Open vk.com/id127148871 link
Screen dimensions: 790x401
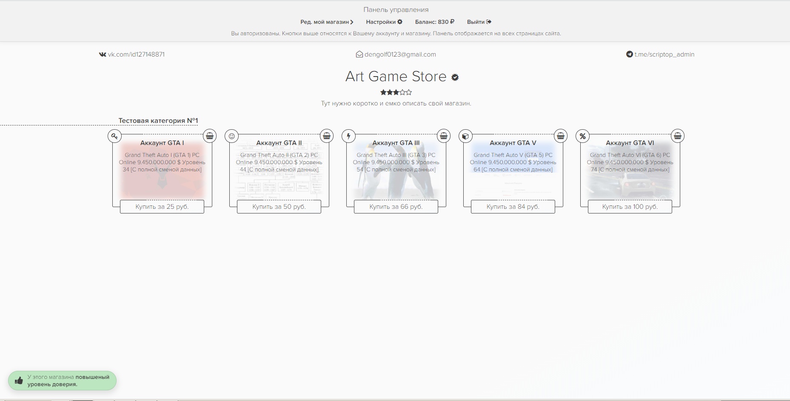tap(132, 54)
